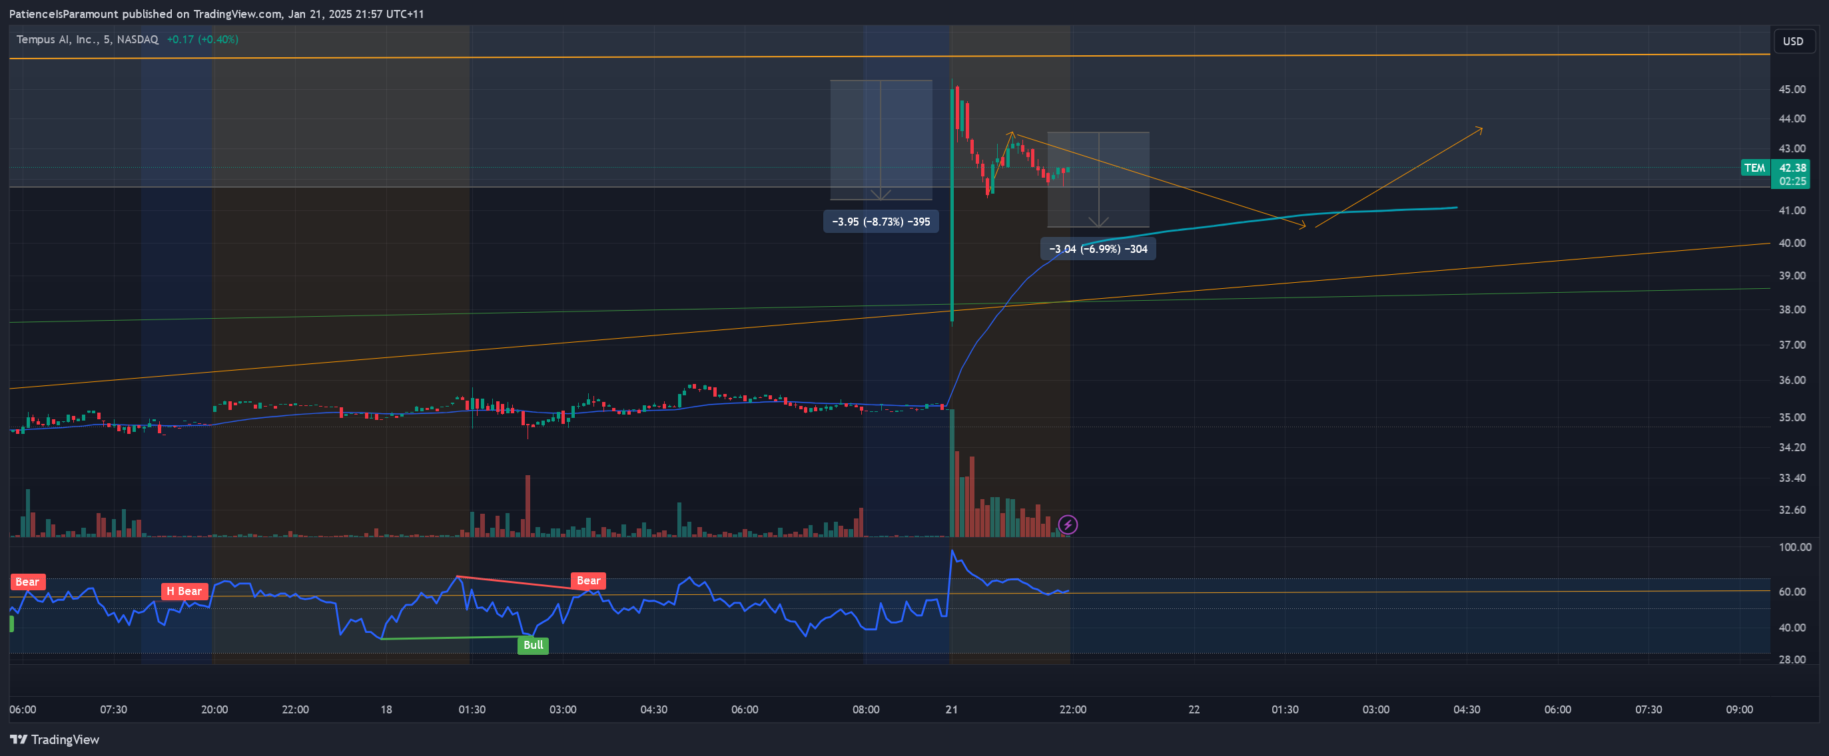The image size is (1829, 756).
Task: Click the +0.17 (+0.40%) change value
Action: 202,40
